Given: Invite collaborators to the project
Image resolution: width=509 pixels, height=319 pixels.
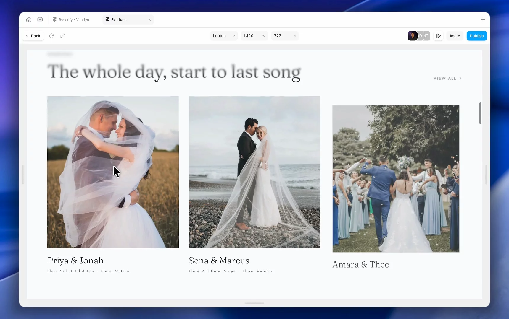Looking at the screenshot, I should (455, 36).
